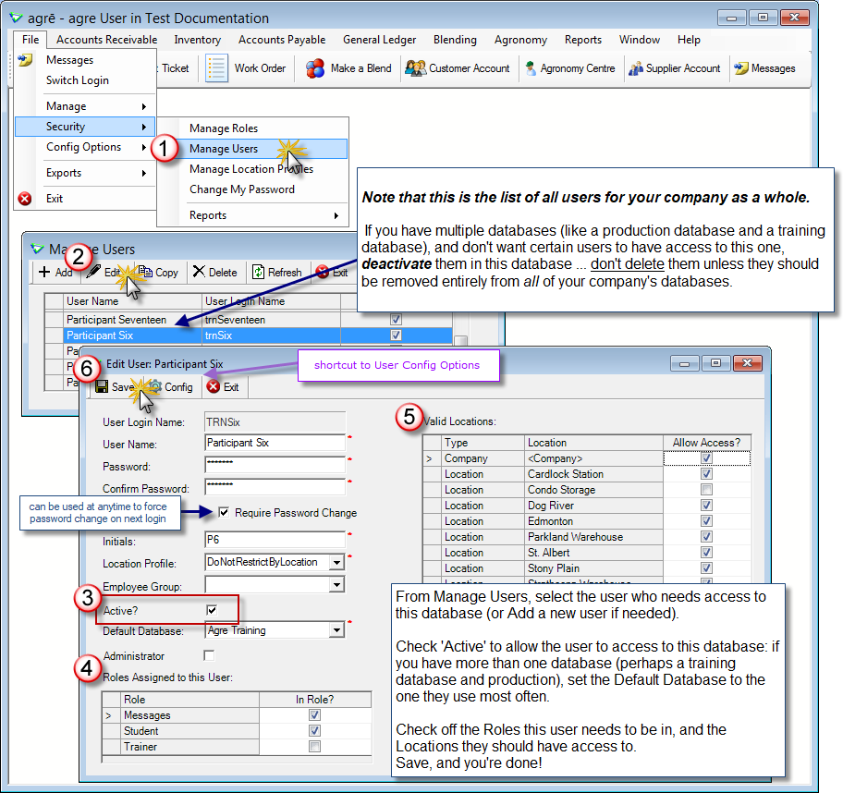Open Default Database dropdown
The width and height of the screenshot is (843, 793).
coord(336,630)
